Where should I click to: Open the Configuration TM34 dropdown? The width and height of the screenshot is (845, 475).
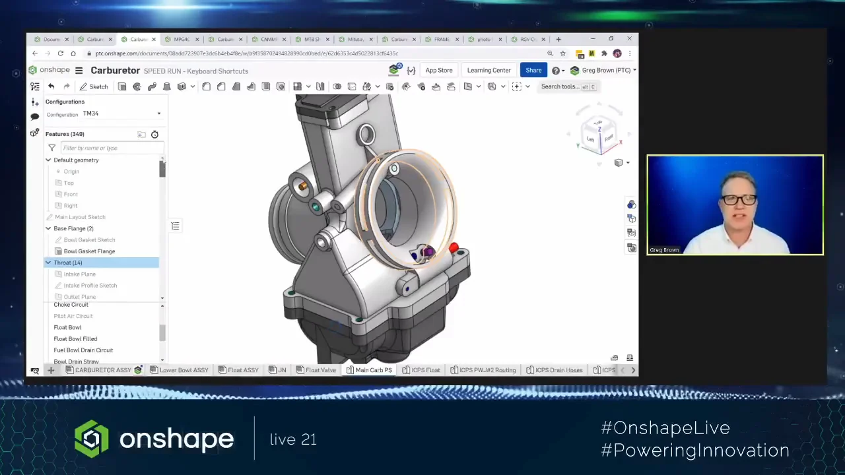(x=121, y=113)
